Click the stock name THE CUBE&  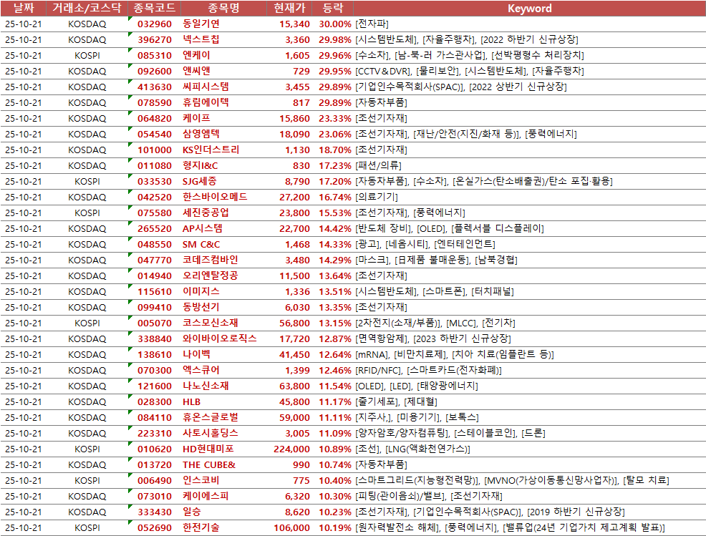pyautogui.click(x=209, y=465)
